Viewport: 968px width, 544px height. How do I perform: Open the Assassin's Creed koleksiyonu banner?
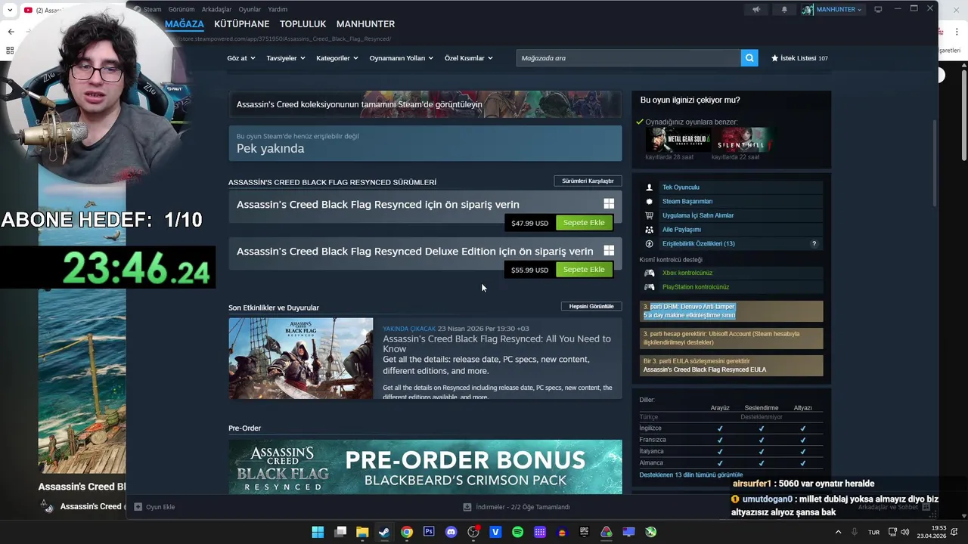point(425,104)
